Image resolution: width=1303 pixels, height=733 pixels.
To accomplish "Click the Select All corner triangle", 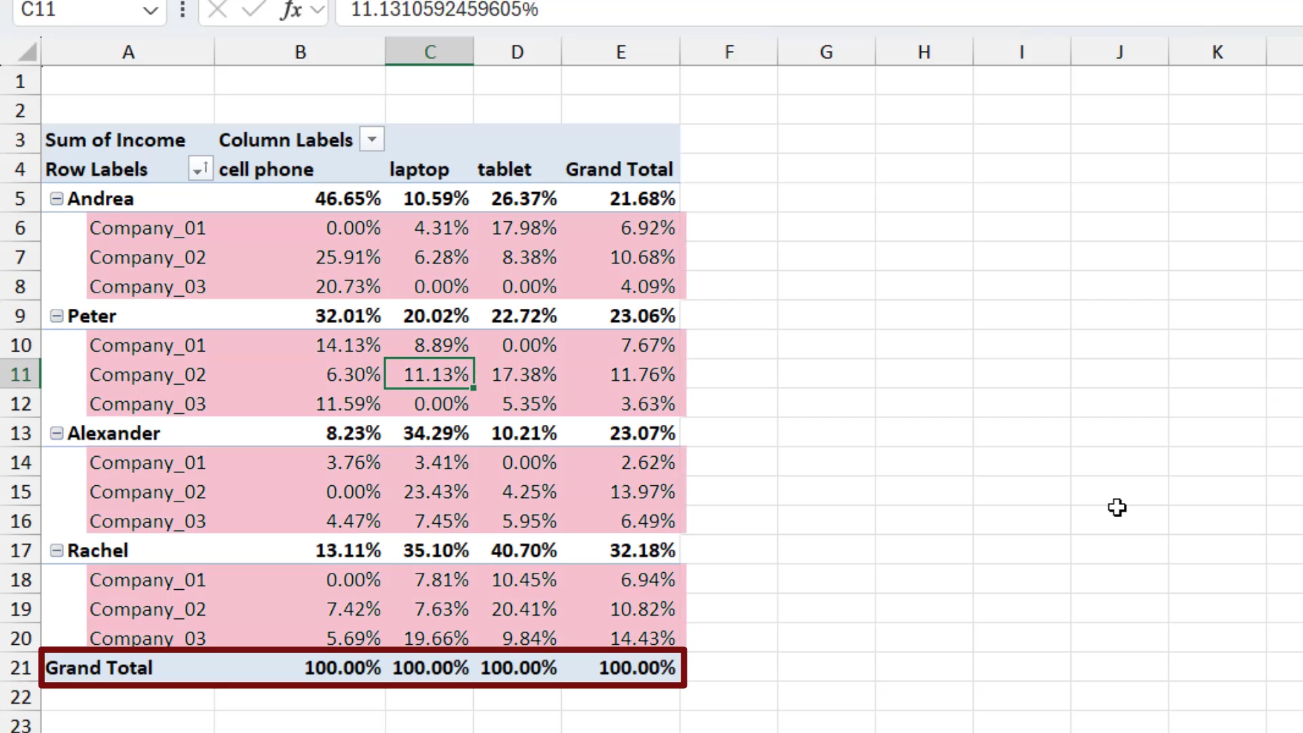I will 27,52.
